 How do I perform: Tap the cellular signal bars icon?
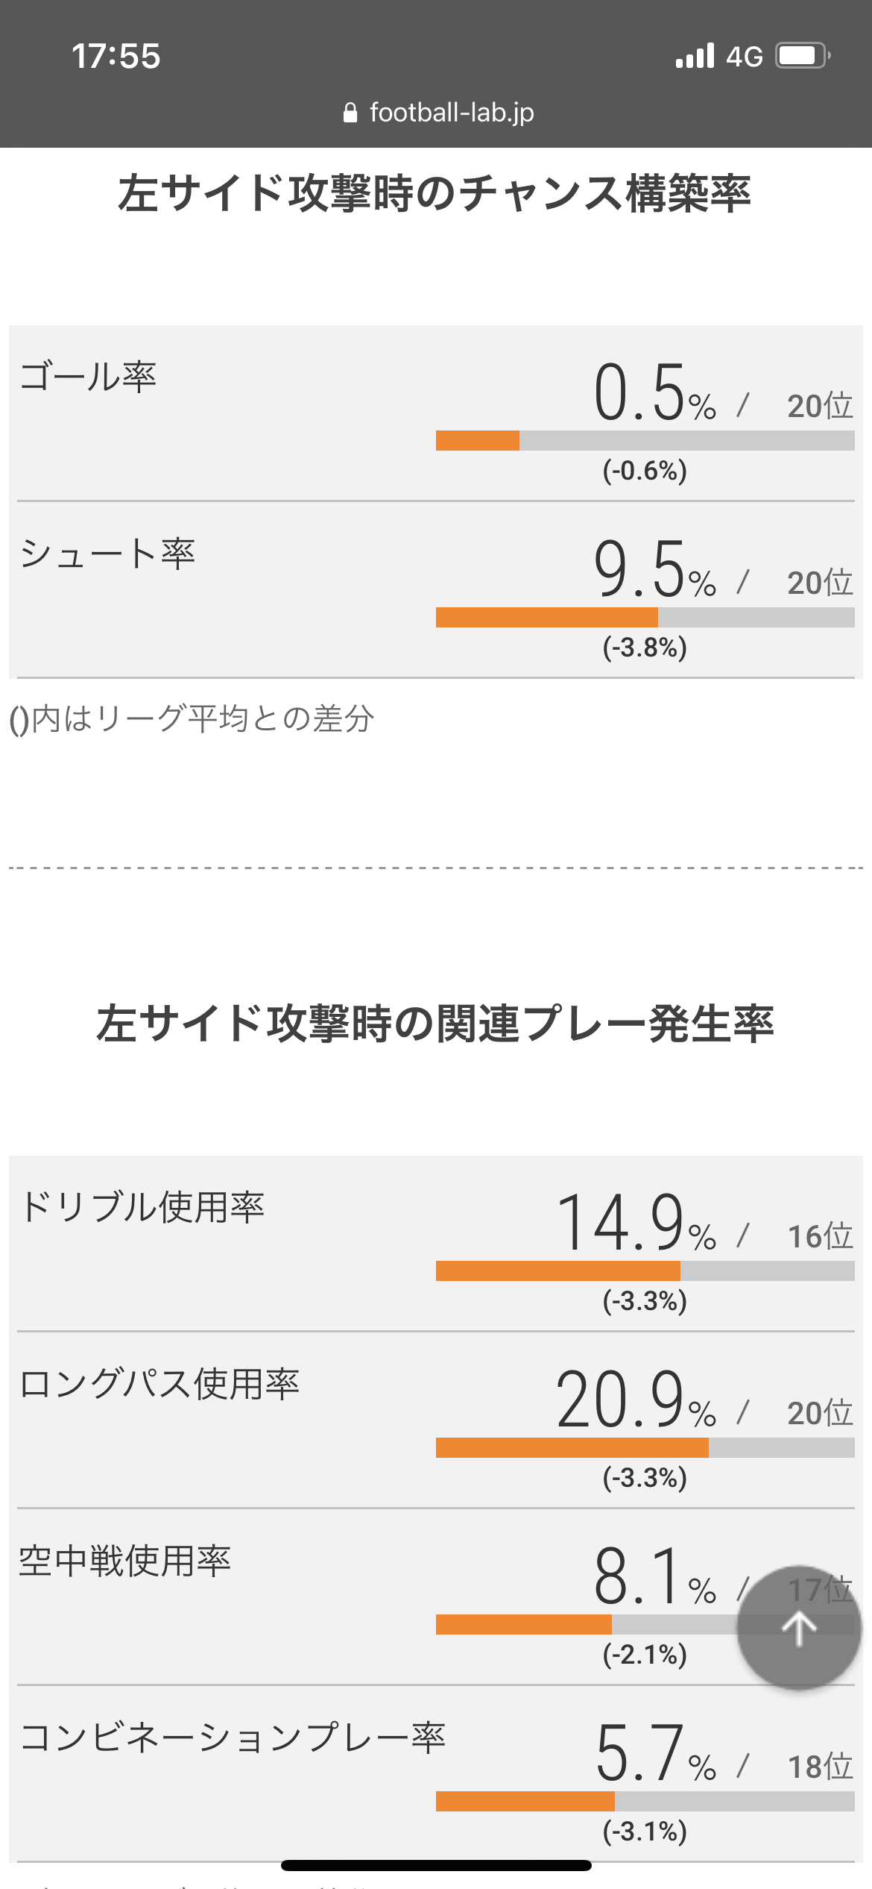pos(695,56)
